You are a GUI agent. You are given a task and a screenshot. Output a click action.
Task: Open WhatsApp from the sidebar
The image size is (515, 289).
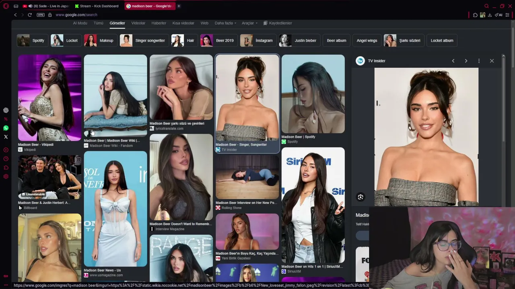[x=6, y=128]
